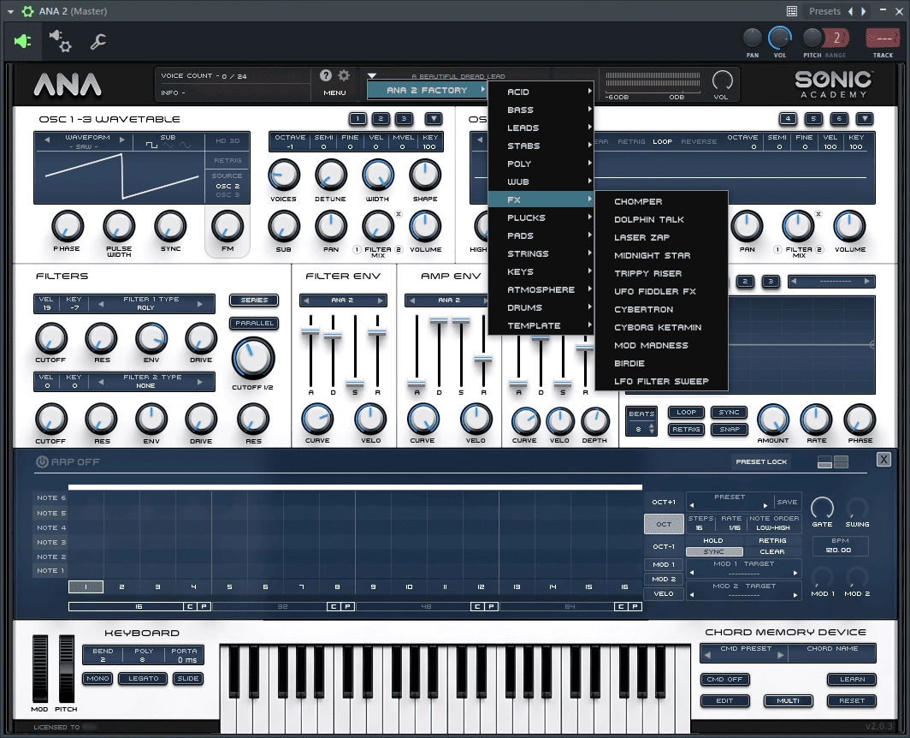Click the ANA logo

point(68,86)
